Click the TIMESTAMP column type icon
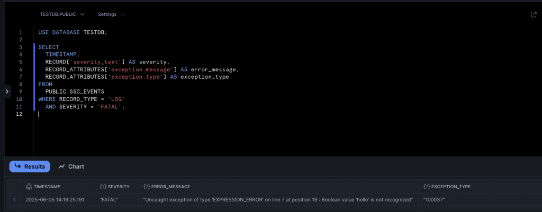Screen dimensions: 542x212 pos(29,187)
